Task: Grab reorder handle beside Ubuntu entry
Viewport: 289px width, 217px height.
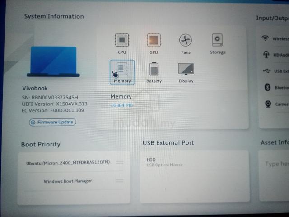Action: tap(119, 162)
